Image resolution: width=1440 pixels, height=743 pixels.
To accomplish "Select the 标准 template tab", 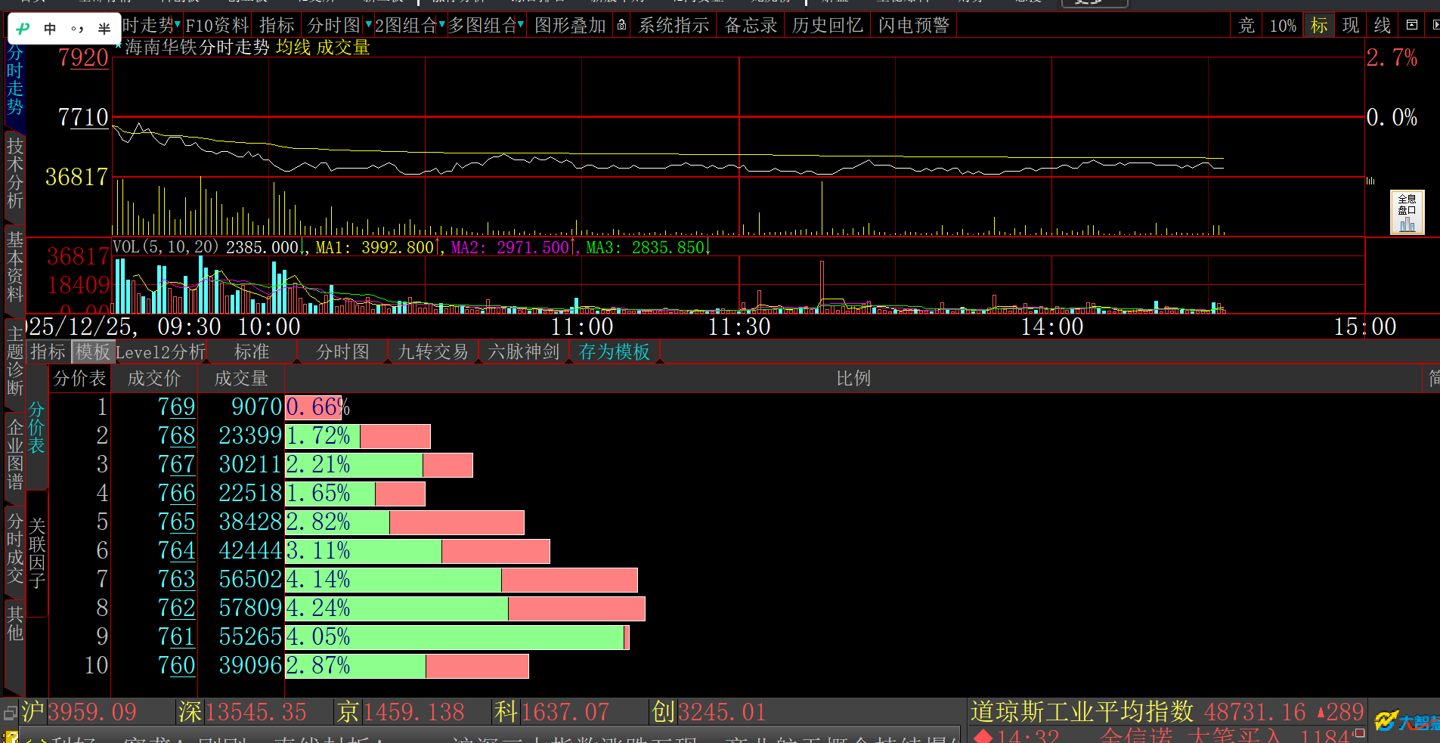I will 252,352.
